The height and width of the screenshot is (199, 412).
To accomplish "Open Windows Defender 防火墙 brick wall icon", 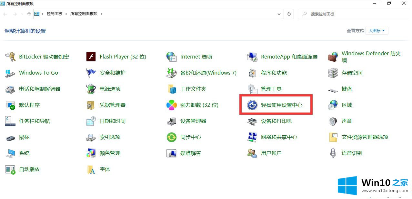I will point(333,57).
